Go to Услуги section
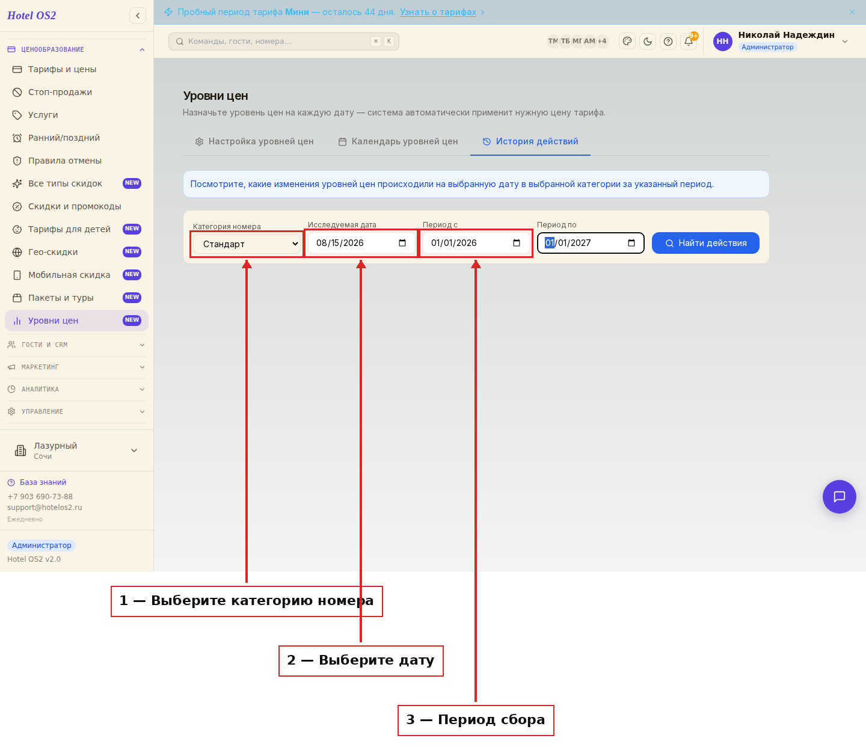 tap(76, 115)
